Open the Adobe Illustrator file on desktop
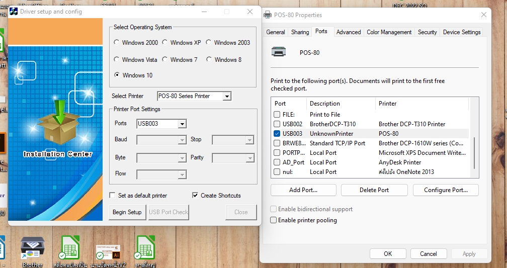Image resolution: width=507 pixels, height=268 pixels. tap(108, 251)
